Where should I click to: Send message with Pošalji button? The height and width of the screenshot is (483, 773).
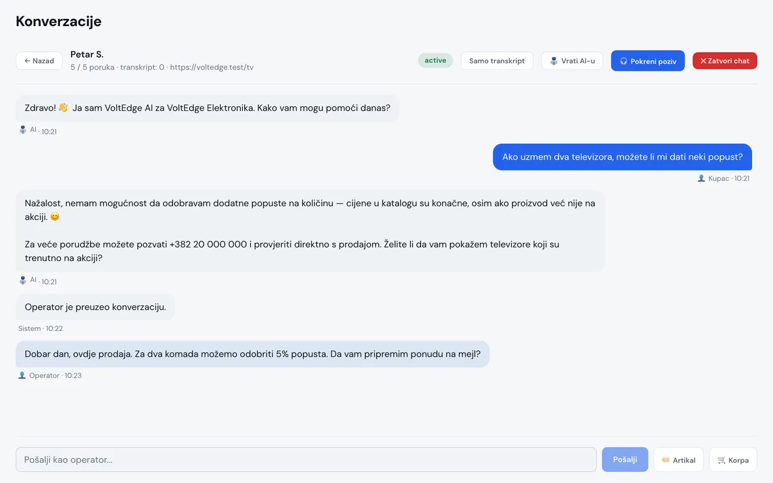(625, 460)
